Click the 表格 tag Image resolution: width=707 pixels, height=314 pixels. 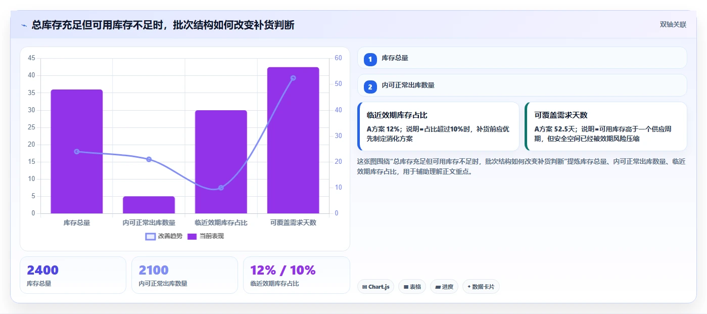(x=412, y=287)
